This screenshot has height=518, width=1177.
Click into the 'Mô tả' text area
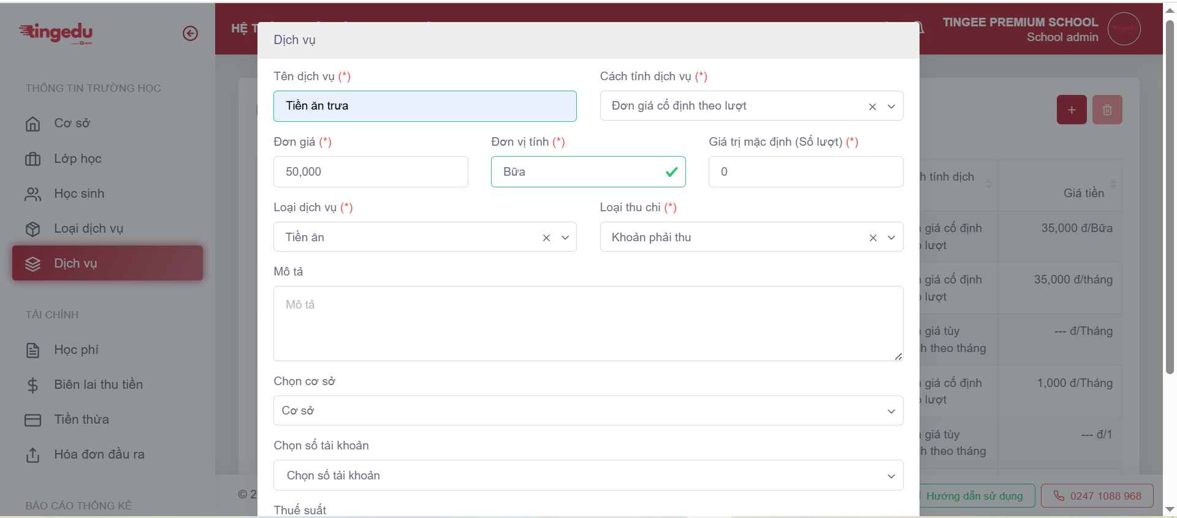click(588, 323)
